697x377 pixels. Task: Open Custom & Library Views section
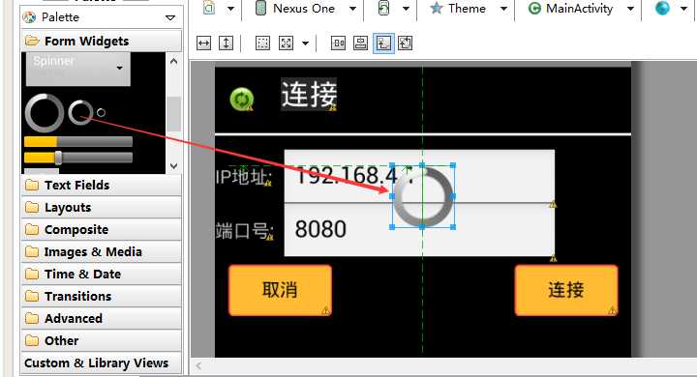click(102, 362)
